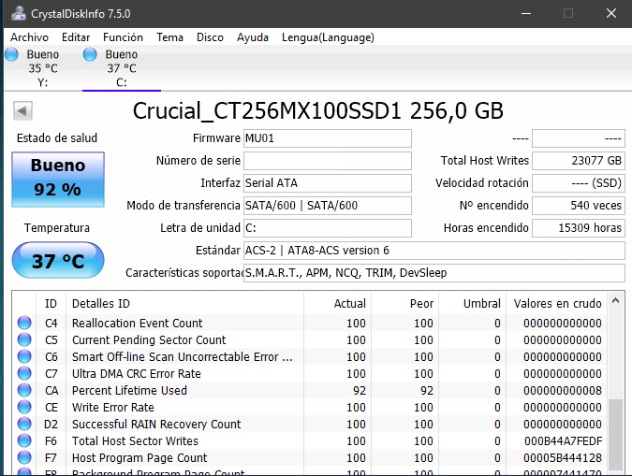Screen dimensions: 632x476
Task: Click the Crucial_CT256MX100SSD1 256,0 GB title
Action: [x=318, y=110]
